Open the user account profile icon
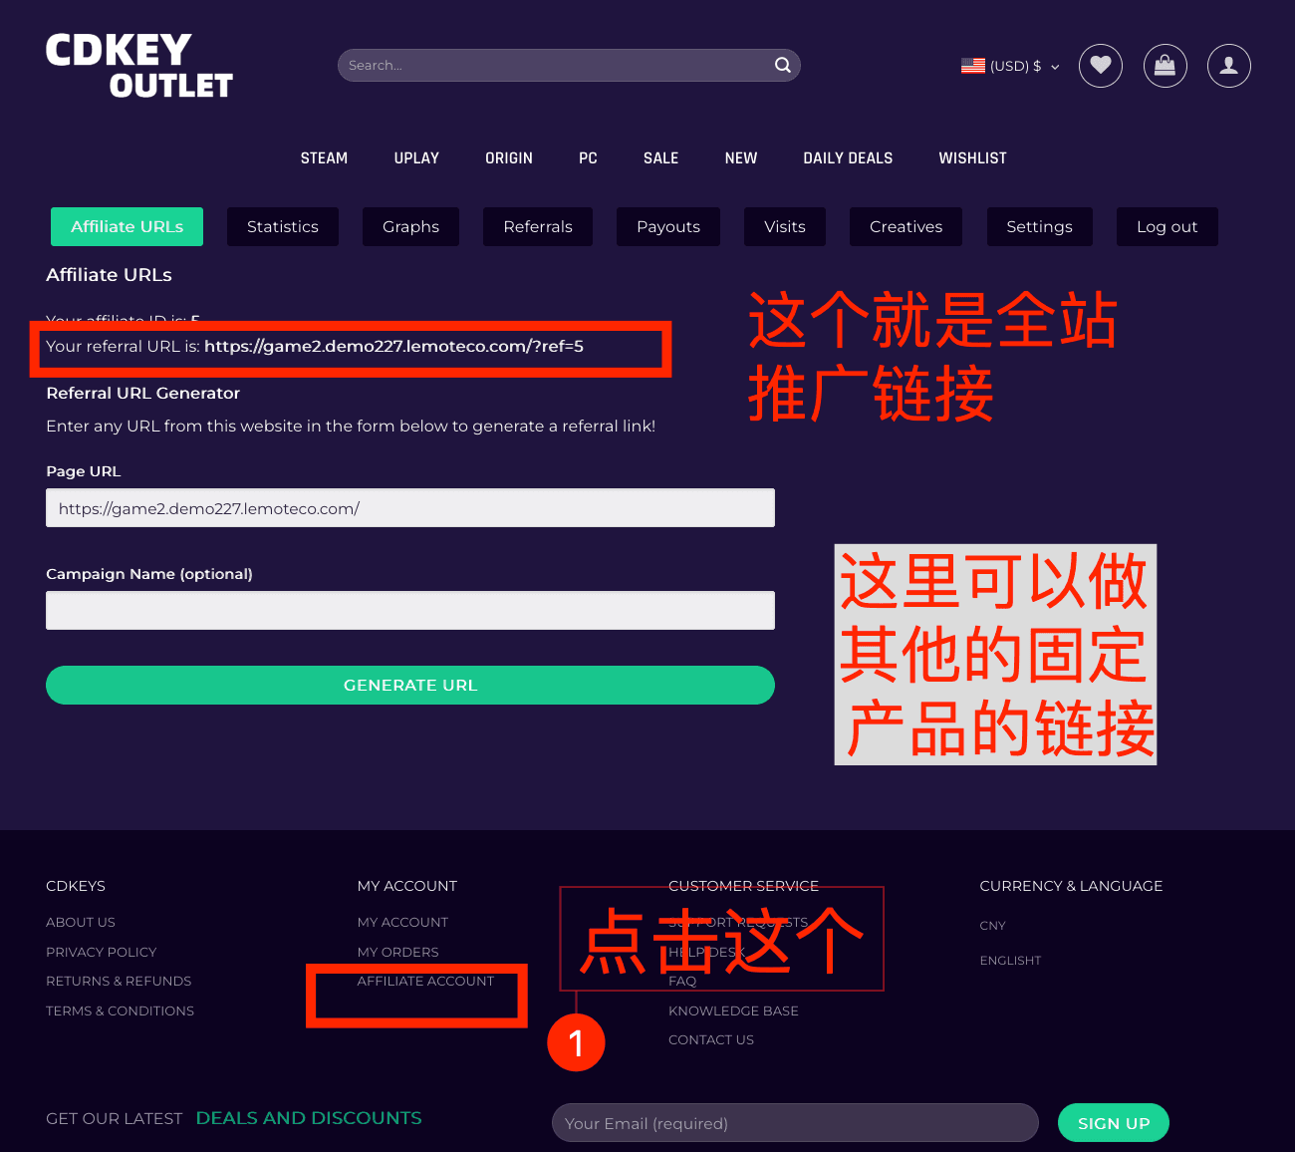1295x1152 pixels. coord(1229,66)
